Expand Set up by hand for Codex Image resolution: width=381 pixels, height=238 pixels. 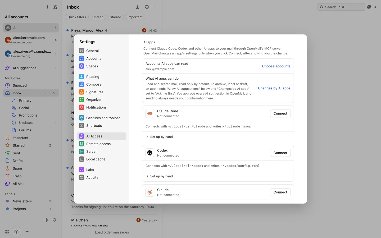[159, 176]
